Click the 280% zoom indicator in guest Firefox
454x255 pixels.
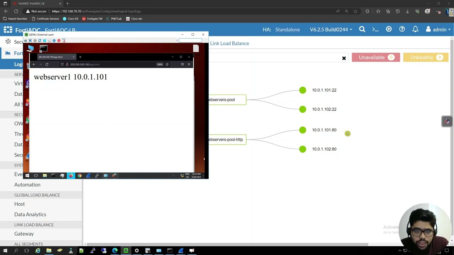[160, 64]
